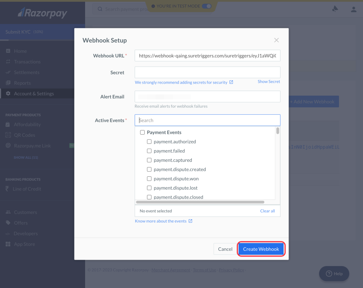
Task: Click the Offers tag icon
Action: (x=8, y=223)
